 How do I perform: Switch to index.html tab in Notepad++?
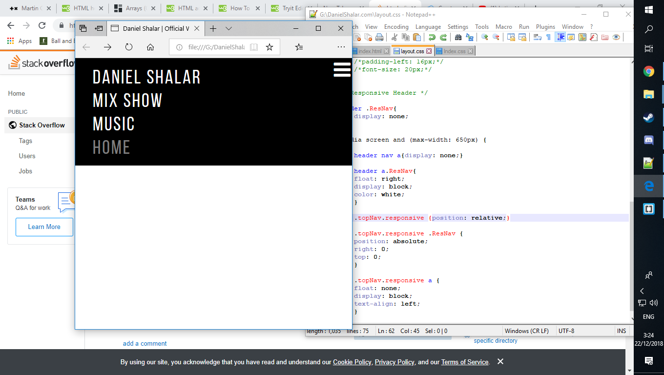(x=370, y=51)
